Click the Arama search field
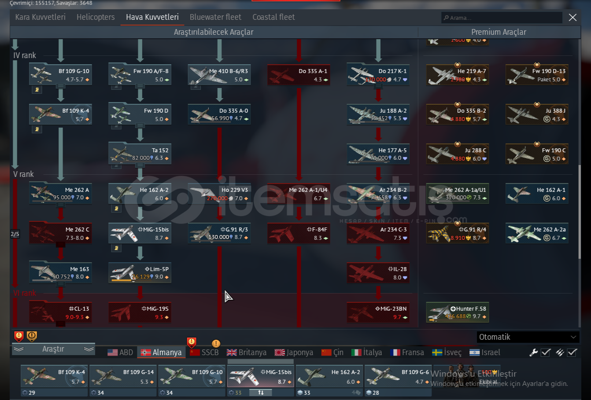Screen dimensions: 591x400 point(502,18)
